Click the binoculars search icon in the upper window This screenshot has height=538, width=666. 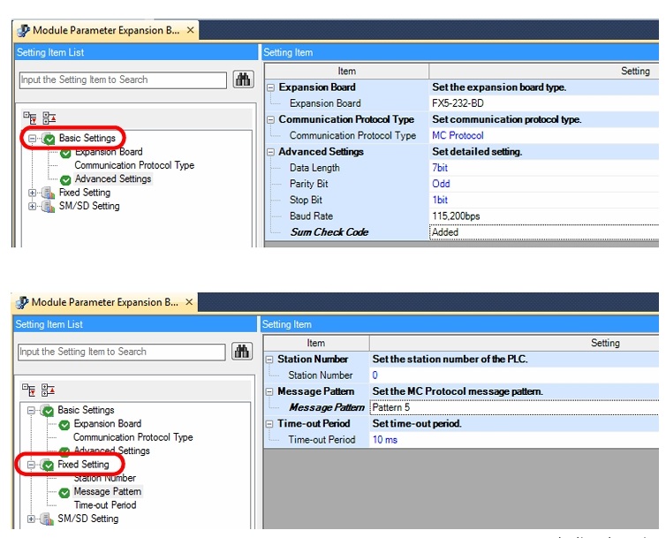pyautogui.click(x=243, y=80)
